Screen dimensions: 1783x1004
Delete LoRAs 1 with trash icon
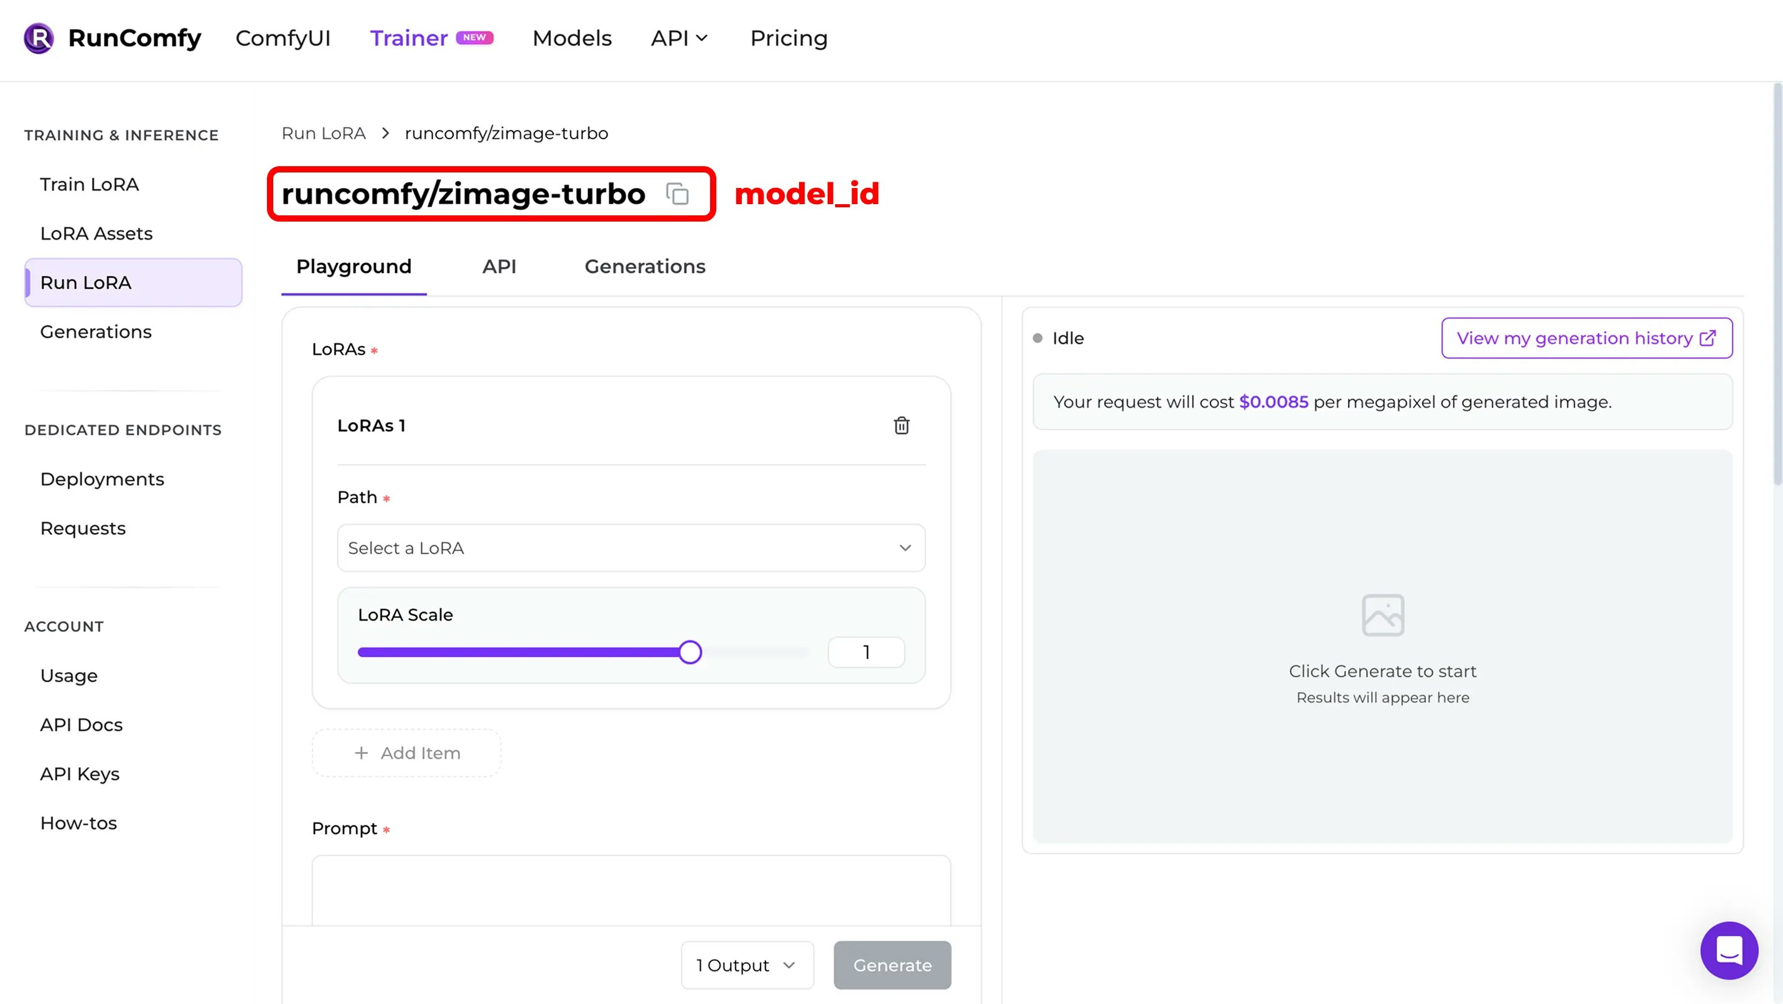click(901, 425)
